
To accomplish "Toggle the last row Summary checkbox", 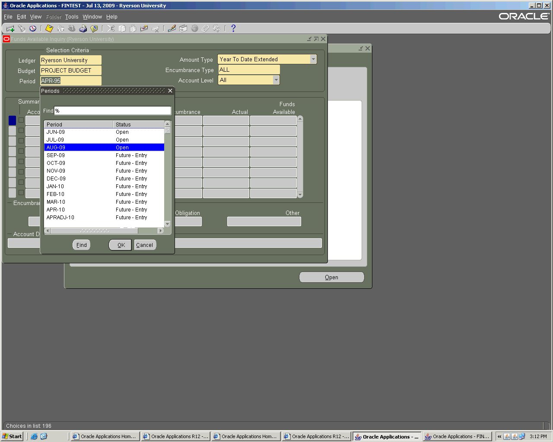I will click(21, 193).
